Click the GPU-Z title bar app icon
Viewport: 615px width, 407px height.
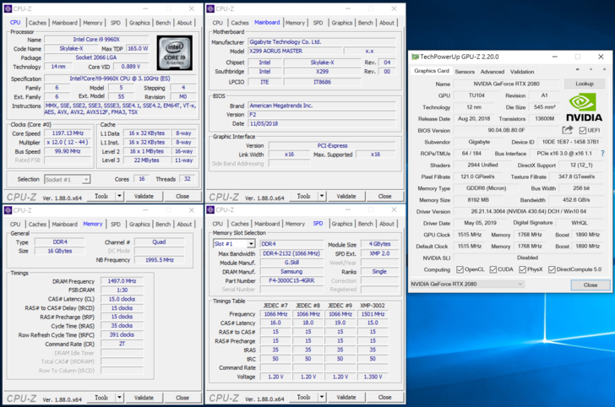pyautogui.click(x=415, y=57)
